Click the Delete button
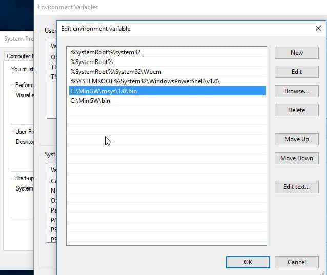 point(296,110)
